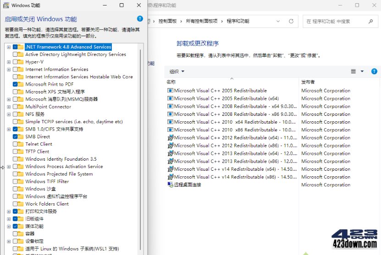Select Visual C++ 2012 (x64) installer icon
Viewport: 381px width, 255px height.
click(x=170, y=137)
